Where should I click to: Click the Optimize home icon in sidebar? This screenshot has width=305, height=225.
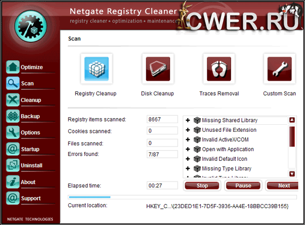point(13,67)
